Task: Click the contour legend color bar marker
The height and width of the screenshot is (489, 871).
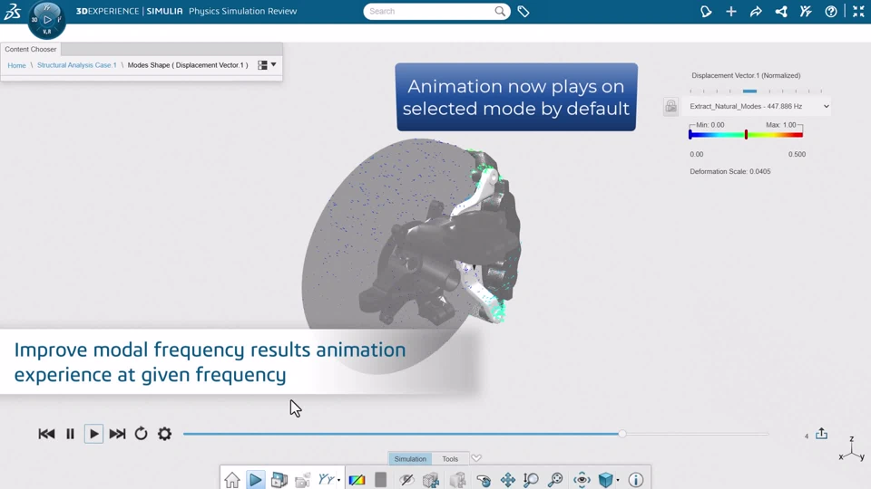Action: (746, 134)
